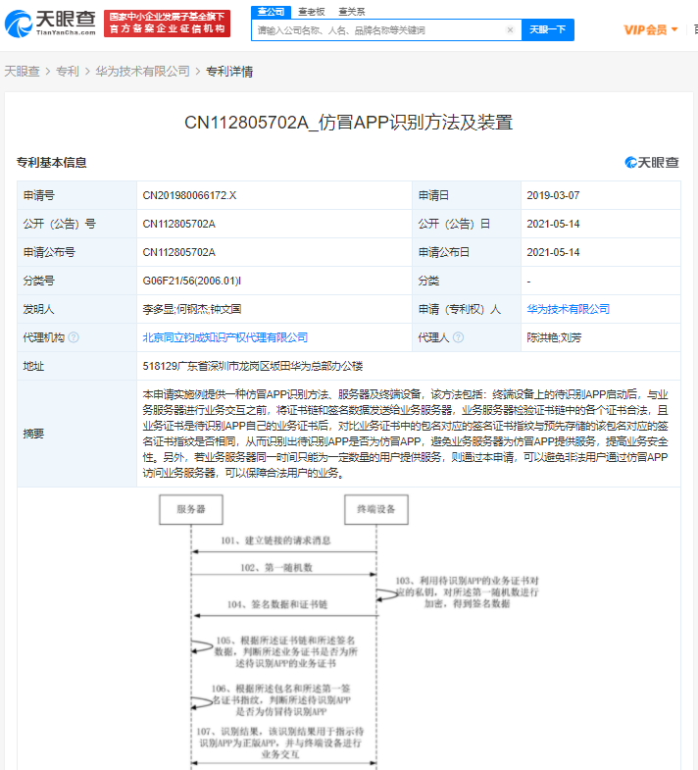Click the 专利详情 breadcrumb item
698x770 pixels.
click(x=229, y=72)
